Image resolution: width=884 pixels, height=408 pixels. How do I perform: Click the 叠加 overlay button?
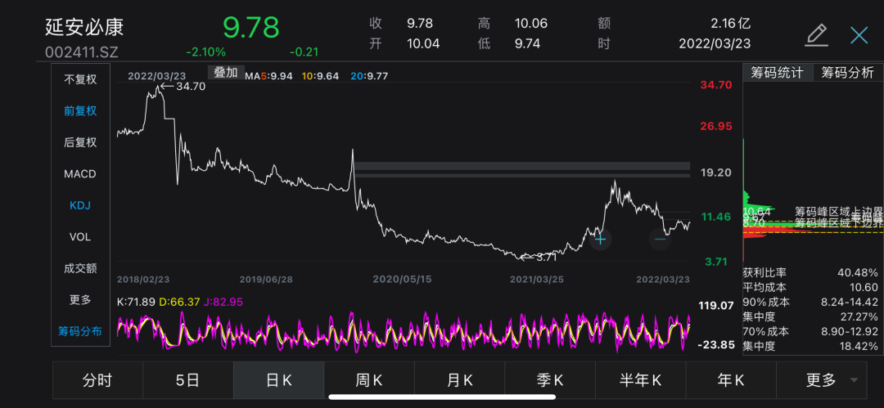226,72
